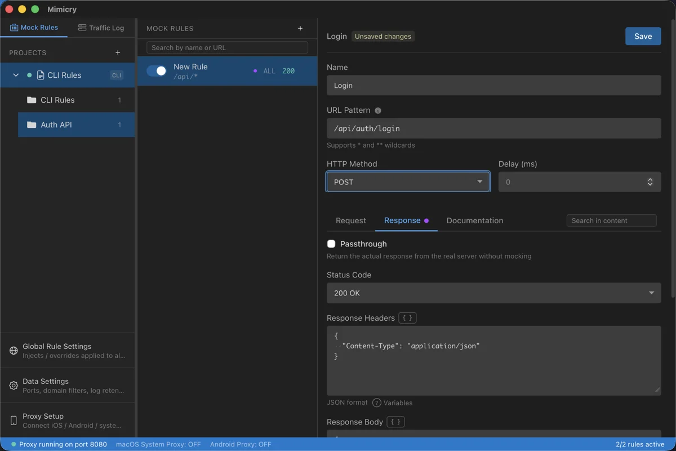
Task: Click the 200 status on New Rule
Action: point(288,71)
